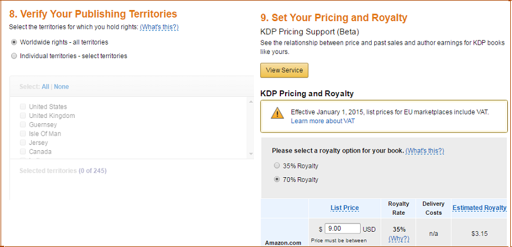Tick the United Kingdom checkbox
The width and height of the screenshot is (512, 247).
coord(23,116)
